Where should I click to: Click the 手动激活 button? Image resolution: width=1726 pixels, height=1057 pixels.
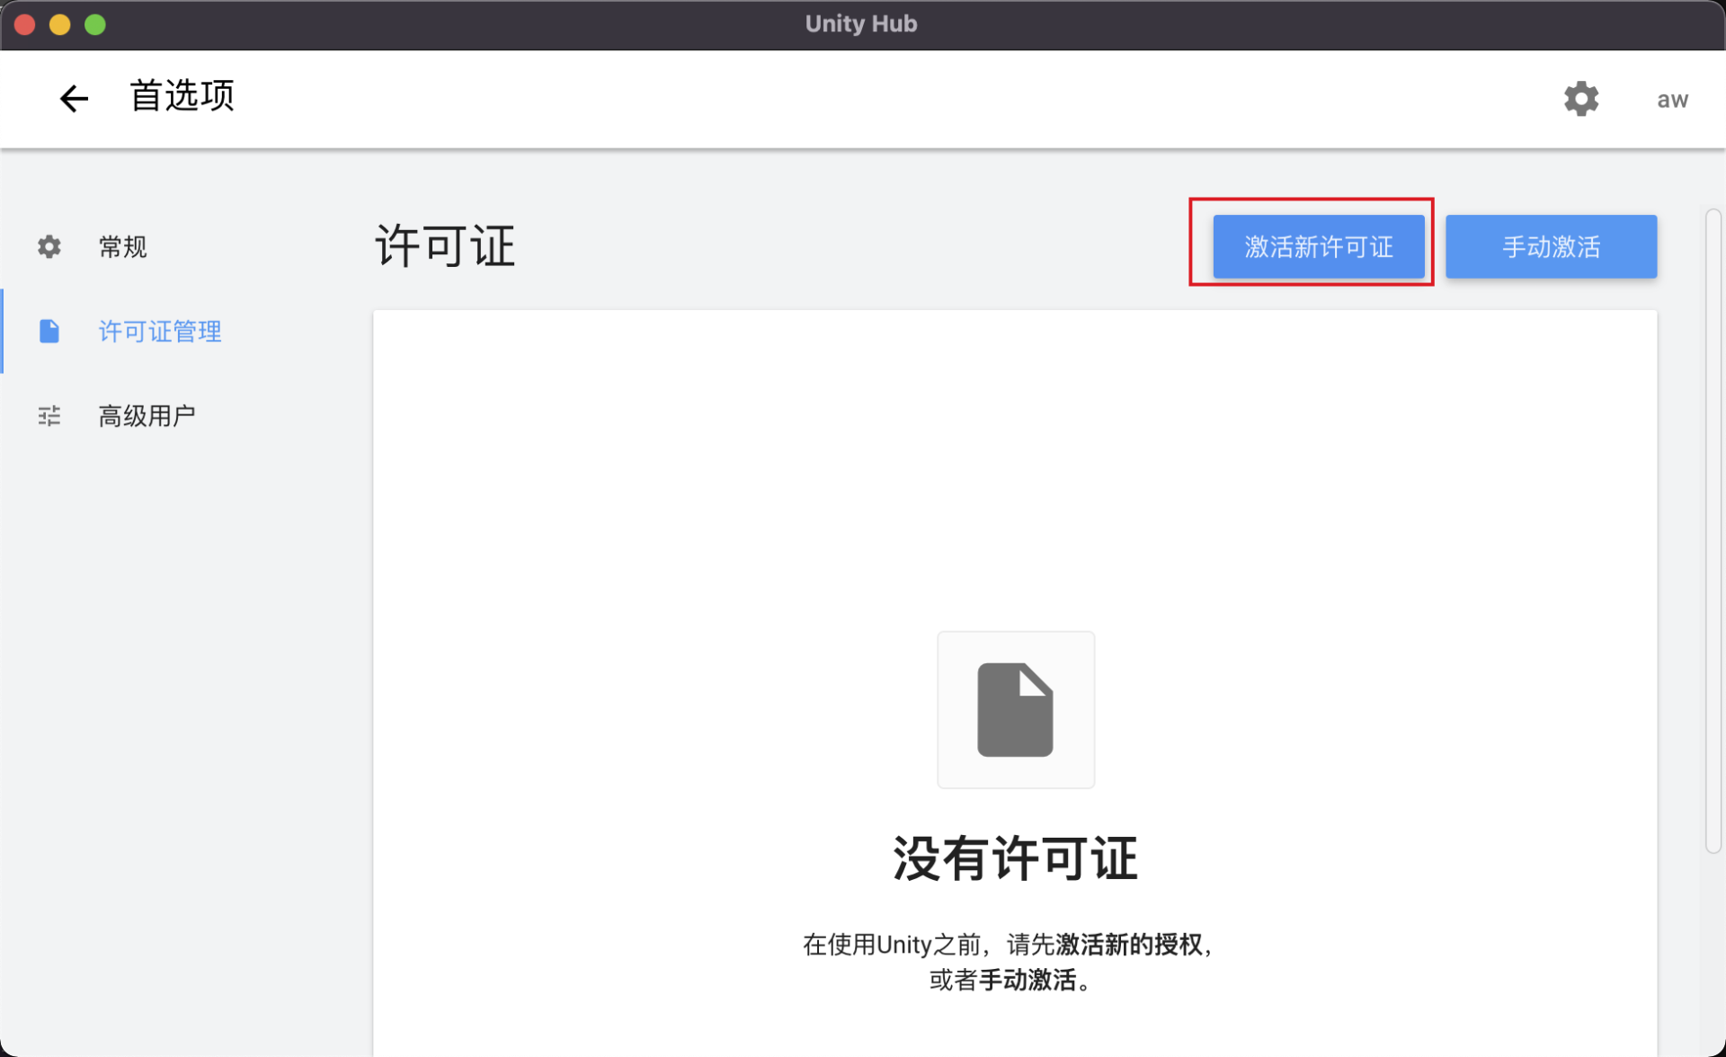[1551, 246]
